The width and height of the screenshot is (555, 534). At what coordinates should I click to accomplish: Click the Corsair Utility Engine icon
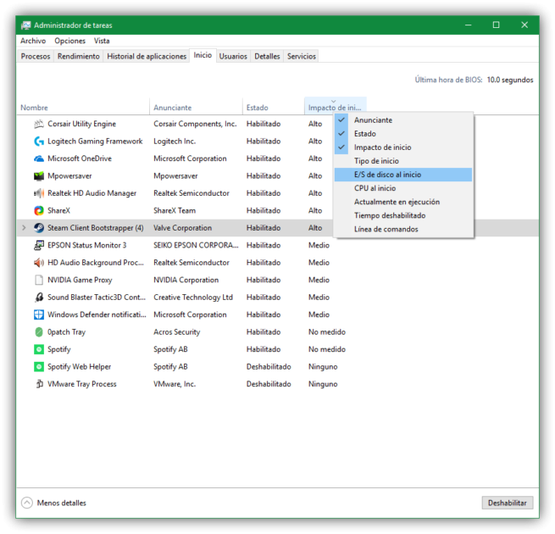(39, 124)
